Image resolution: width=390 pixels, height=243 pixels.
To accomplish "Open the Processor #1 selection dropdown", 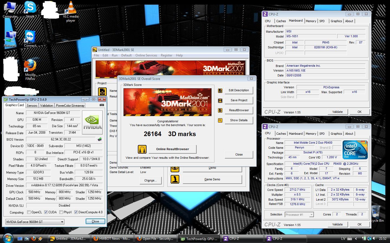I will [299, 215].
